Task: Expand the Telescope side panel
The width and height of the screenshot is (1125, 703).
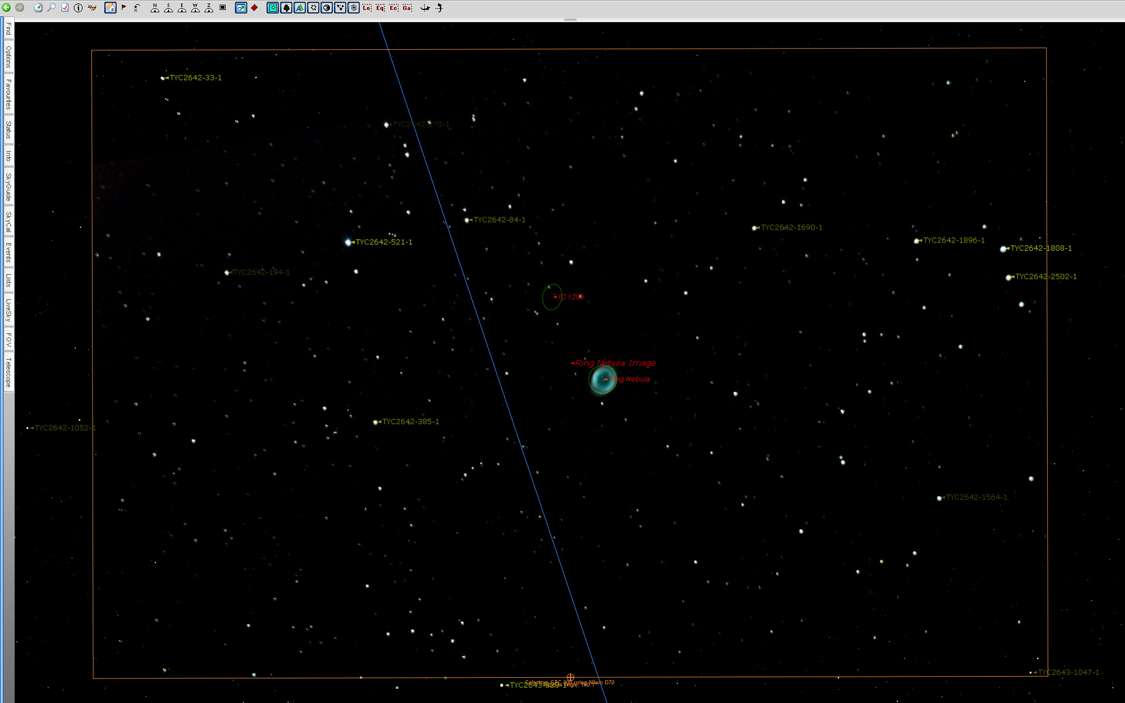Action: 8,372
